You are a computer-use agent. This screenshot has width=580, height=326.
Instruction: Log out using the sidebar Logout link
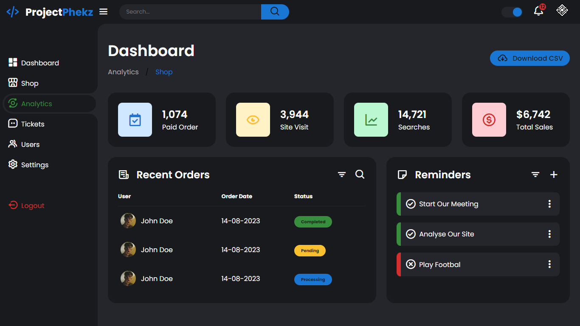tap(32, 205)
